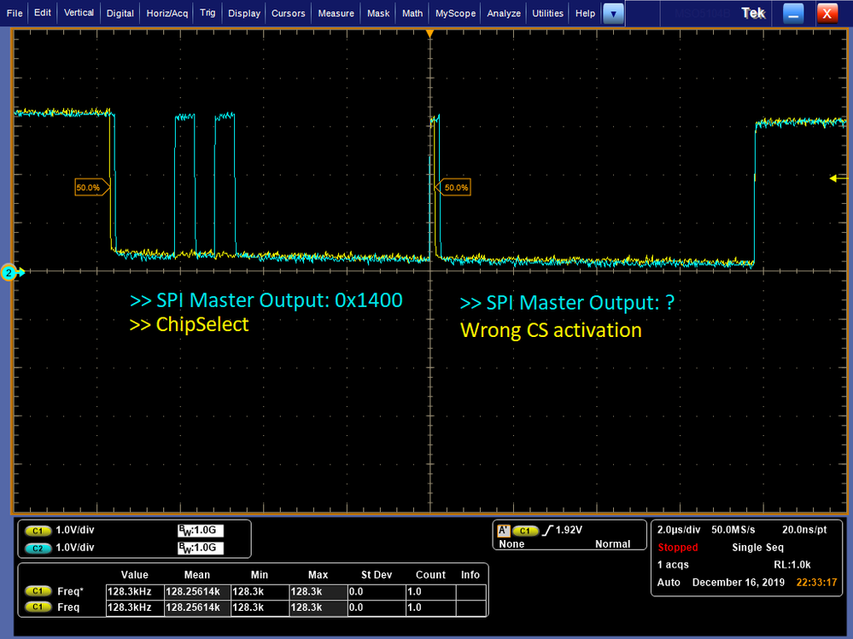Select the SPI Master Output: ? annotation
Screen dimensions: 853x639
pyautogui.click(x=567, y=303)
